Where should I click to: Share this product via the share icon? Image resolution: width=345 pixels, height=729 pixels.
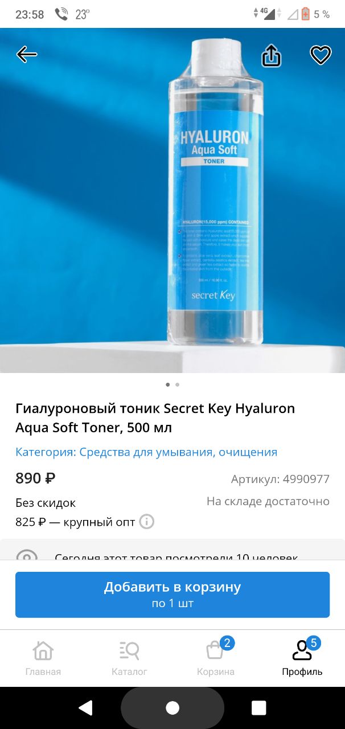coord(272,55)
